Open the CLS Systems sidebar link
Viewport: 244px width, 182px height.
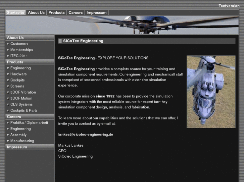click(x=21, y=105)
